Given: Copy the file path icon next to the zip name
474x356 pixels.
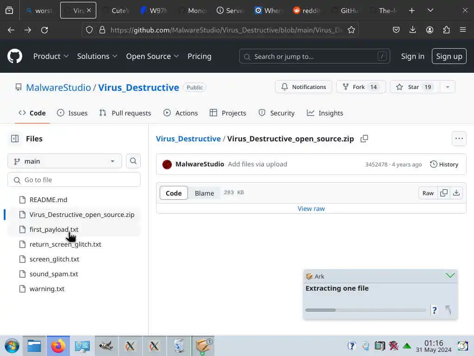Looking at the screenshot, I should pos(364,139).
